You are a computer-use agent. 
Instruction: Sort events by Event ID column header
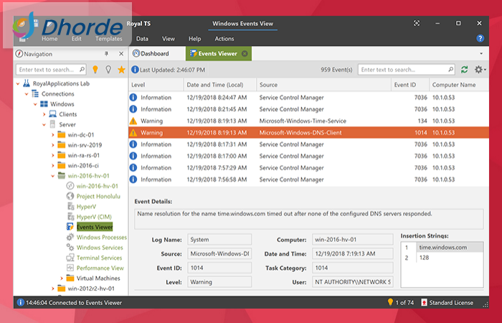404,85
